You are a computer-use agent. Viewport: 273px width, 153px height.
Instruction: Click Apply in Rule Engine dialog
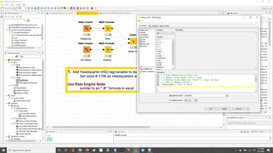click(224, 109)
